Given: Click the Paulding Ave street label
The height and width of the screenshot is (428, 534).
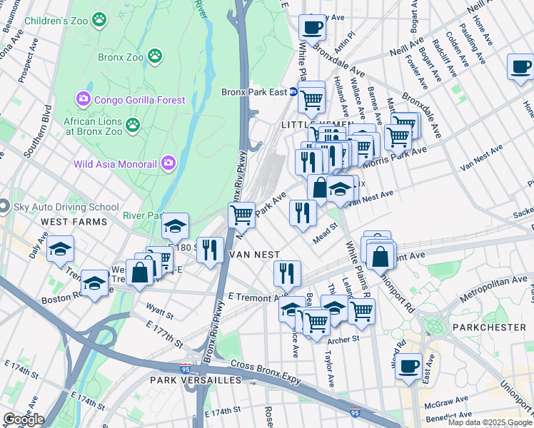Looking at the screenshot, I should (472, 44).
